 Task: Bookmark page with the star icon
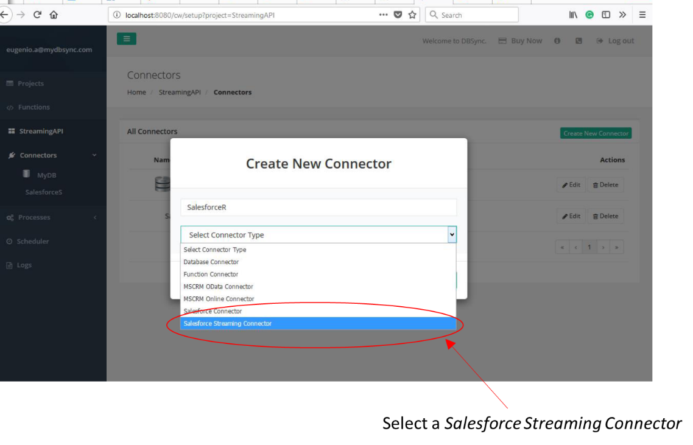[412, 15]
